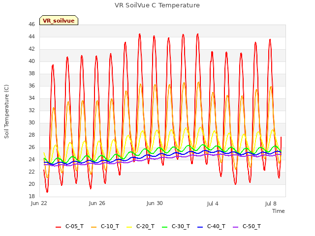Click the yellow C-20_T legend color marker
Image resolution: width=315 pixels, height=236 pixels.
[129, 227]
